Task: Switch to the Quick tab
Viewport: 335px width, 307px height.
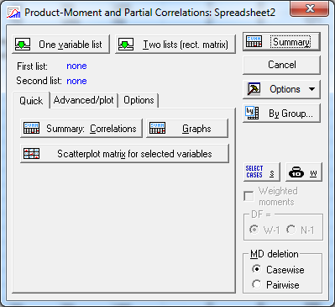Action: (31, 101)
